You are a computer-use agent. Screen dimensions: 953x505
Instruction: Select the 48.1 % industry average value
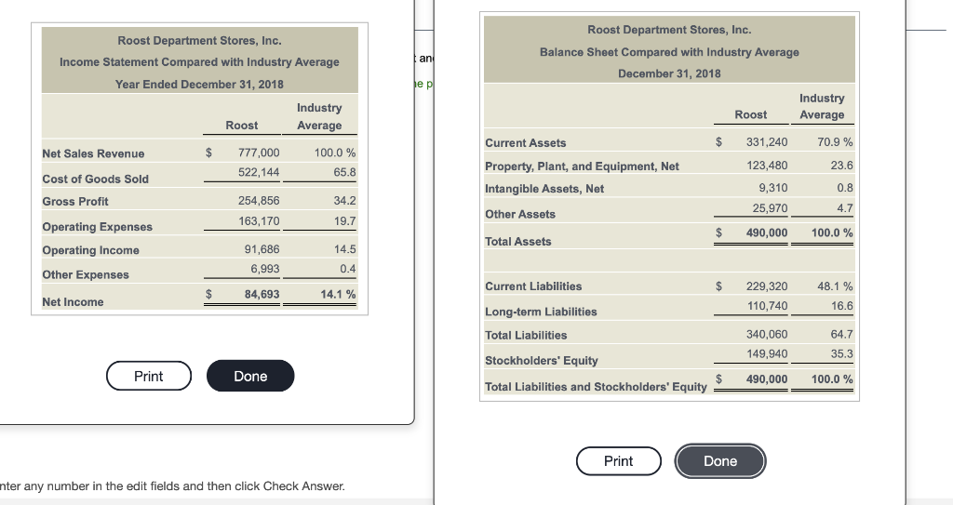pyautogui.click(x=835, y=286)
